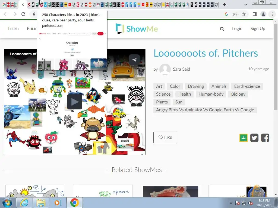Open the related ShowMe showing the Earth globe

point(238,191)
